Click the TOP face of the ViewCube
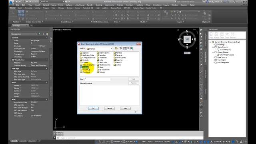256x144 pixels. pyautogui.click(x=187, y=39)
